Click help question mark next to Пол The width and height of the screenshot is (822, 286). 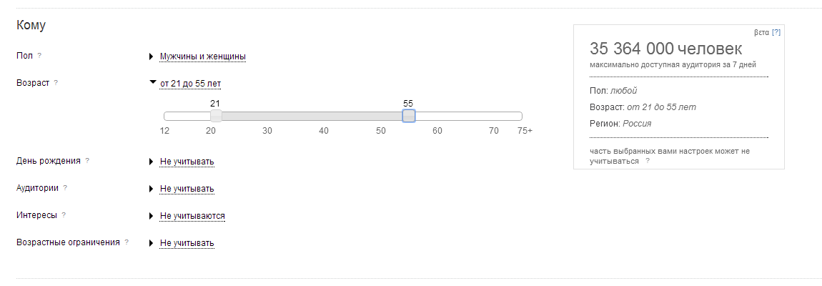pos(39,55)
